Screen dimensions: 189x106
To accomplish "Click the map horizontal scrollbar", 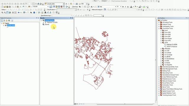I will tap(125, 104).
